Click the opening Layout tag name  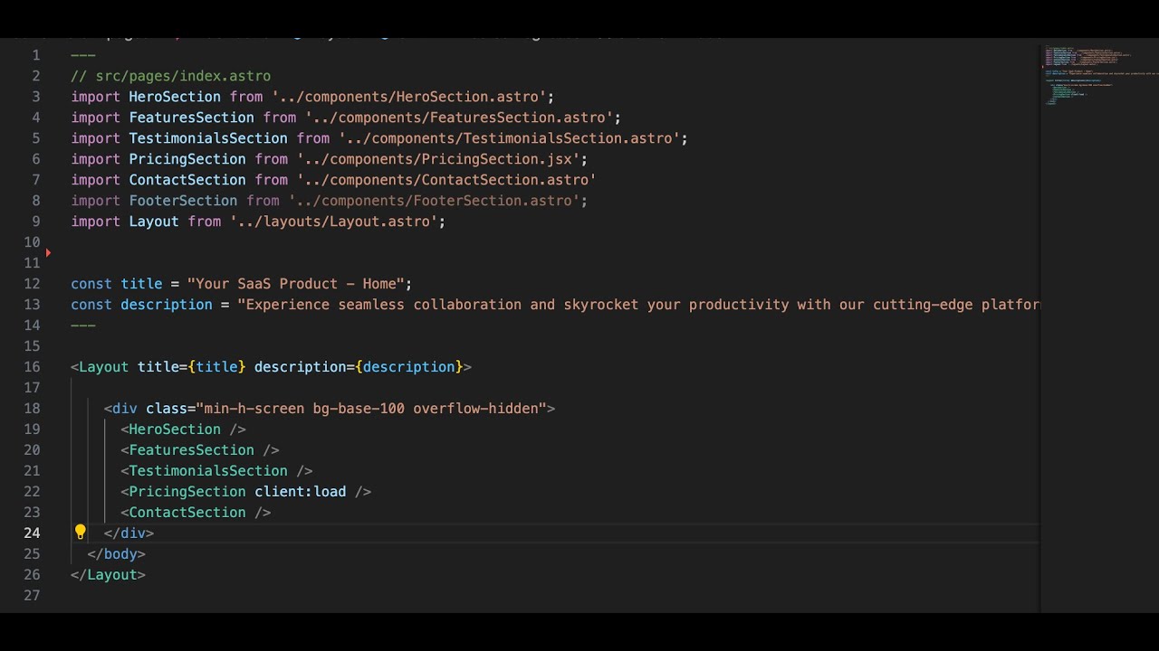[x=104, y=367]
